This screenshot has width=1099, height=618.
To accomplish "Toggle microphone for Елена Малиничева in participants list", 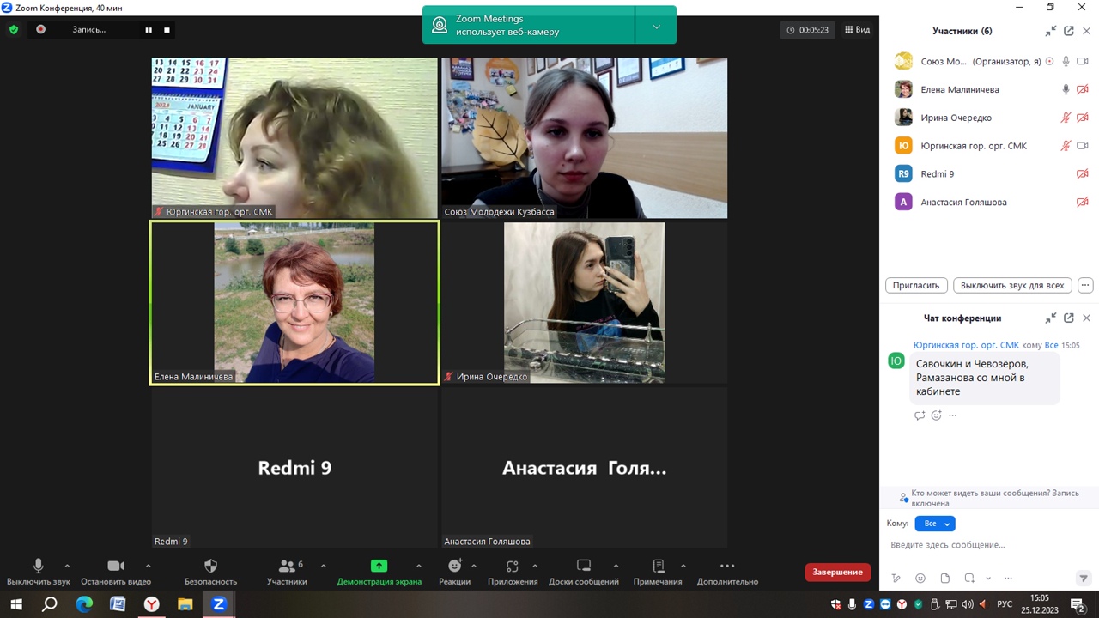I will [x=1066, y=89].
